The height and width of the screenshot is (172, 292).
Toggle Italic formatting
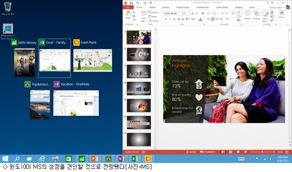[170, 19]
